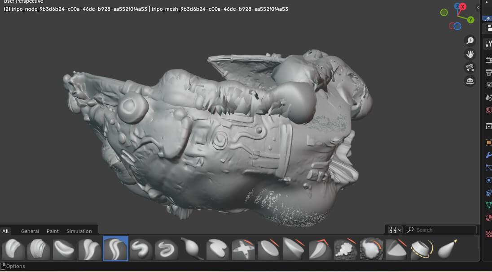
Task: Toggle perspective/orthographic view grid button
Action: [x=470, y=81]
